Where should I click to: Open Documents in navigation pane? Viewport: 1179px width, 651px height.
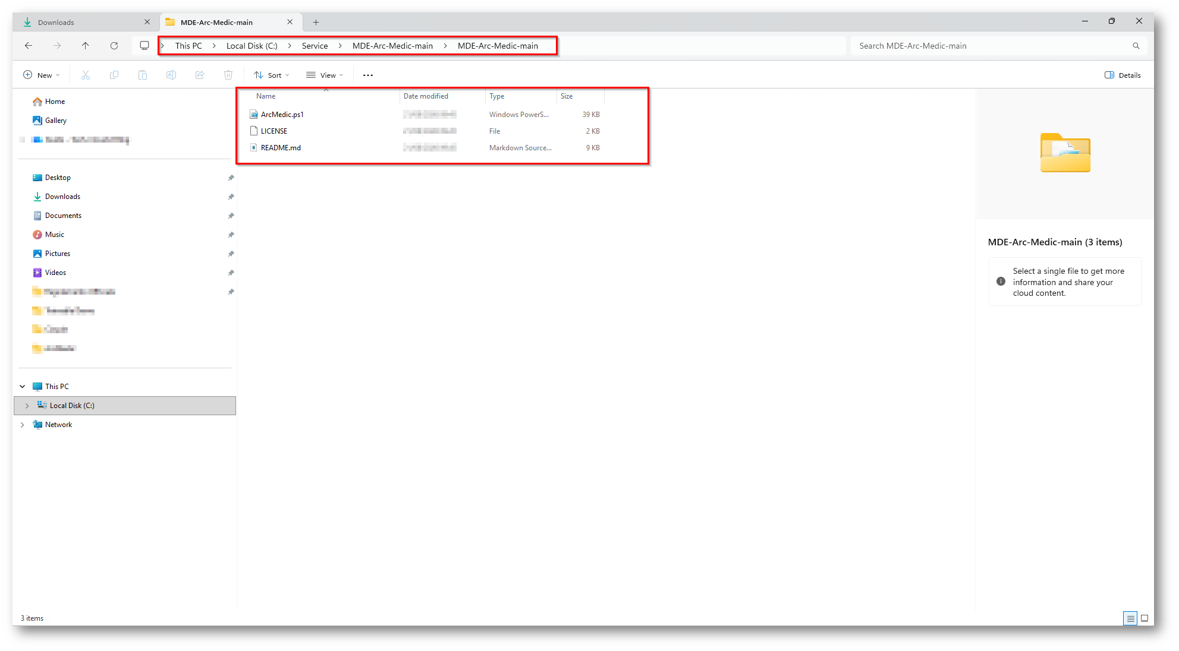(x=57, y=216)
